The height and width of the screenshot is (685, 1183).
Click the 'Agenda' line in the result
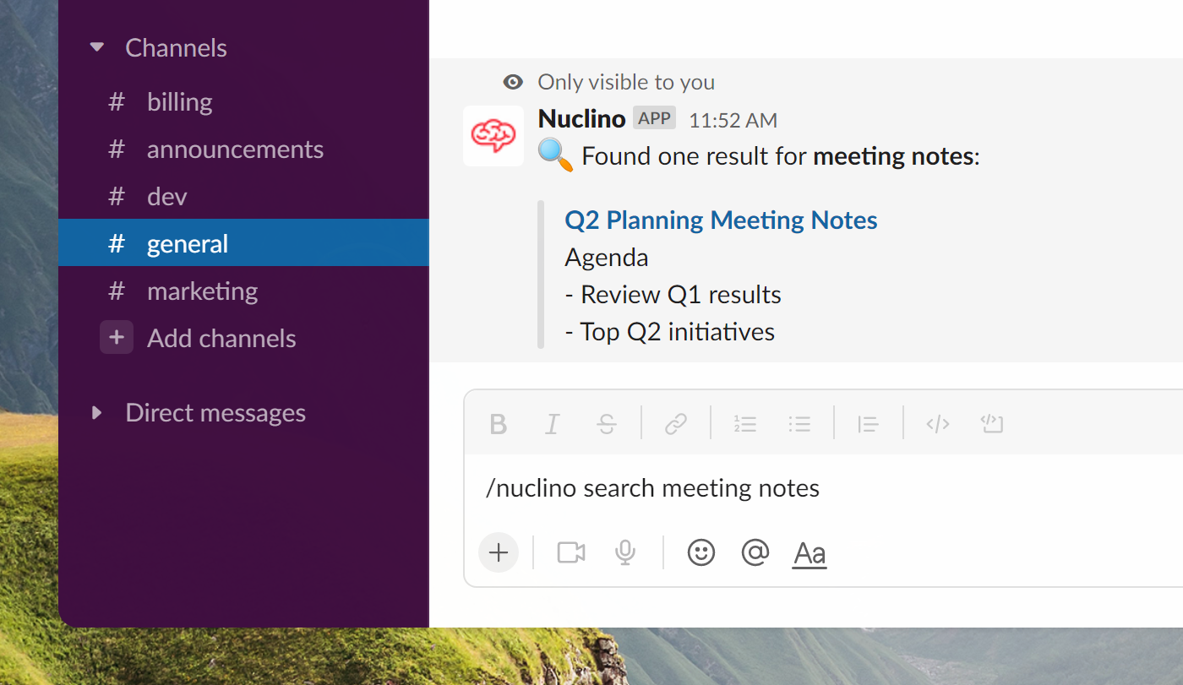607,258
